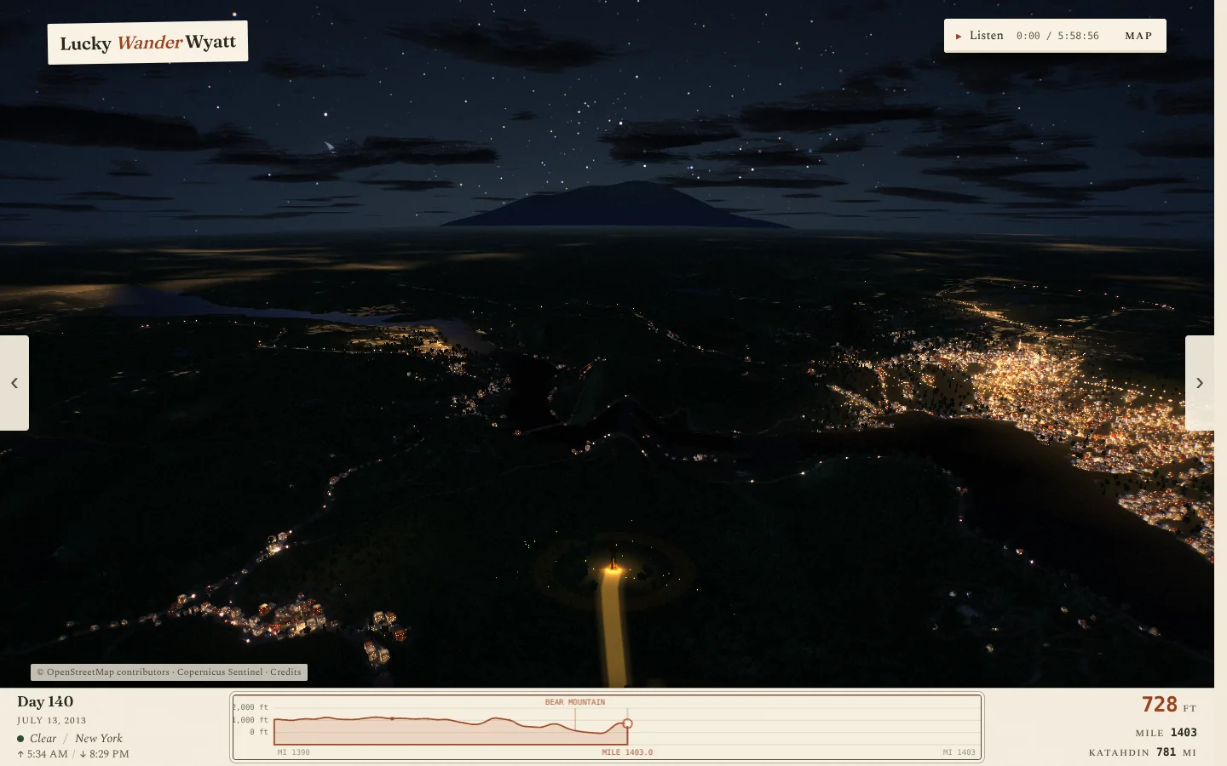The width and height of the screenshot is (1227, 766).
Task: Click the New York state label
Action: click(x=99, y=739)
